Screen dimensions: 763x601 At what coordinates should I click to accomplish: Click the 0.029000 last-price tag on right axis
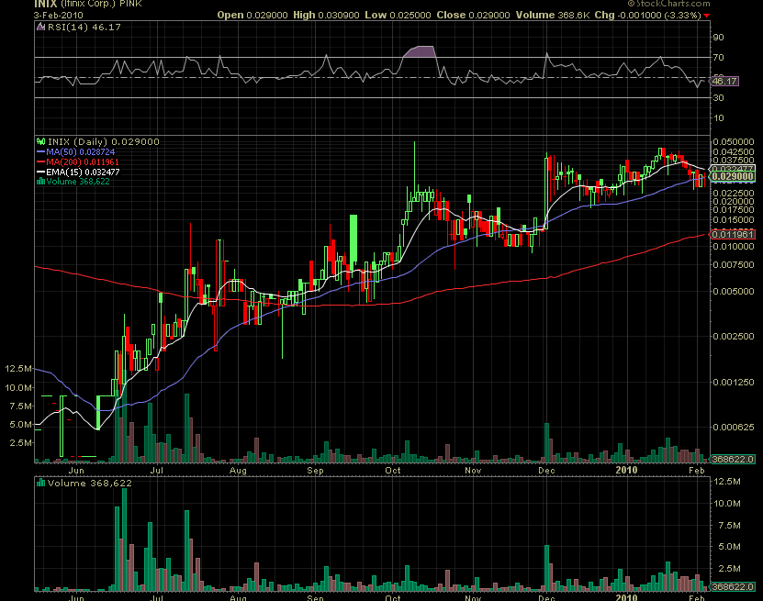coord(733,176)
